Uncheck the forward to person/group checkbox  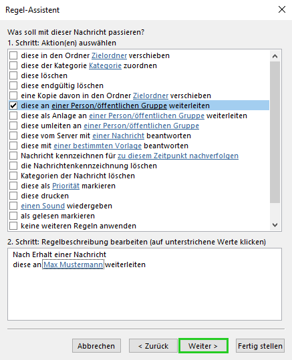(13, 106)
